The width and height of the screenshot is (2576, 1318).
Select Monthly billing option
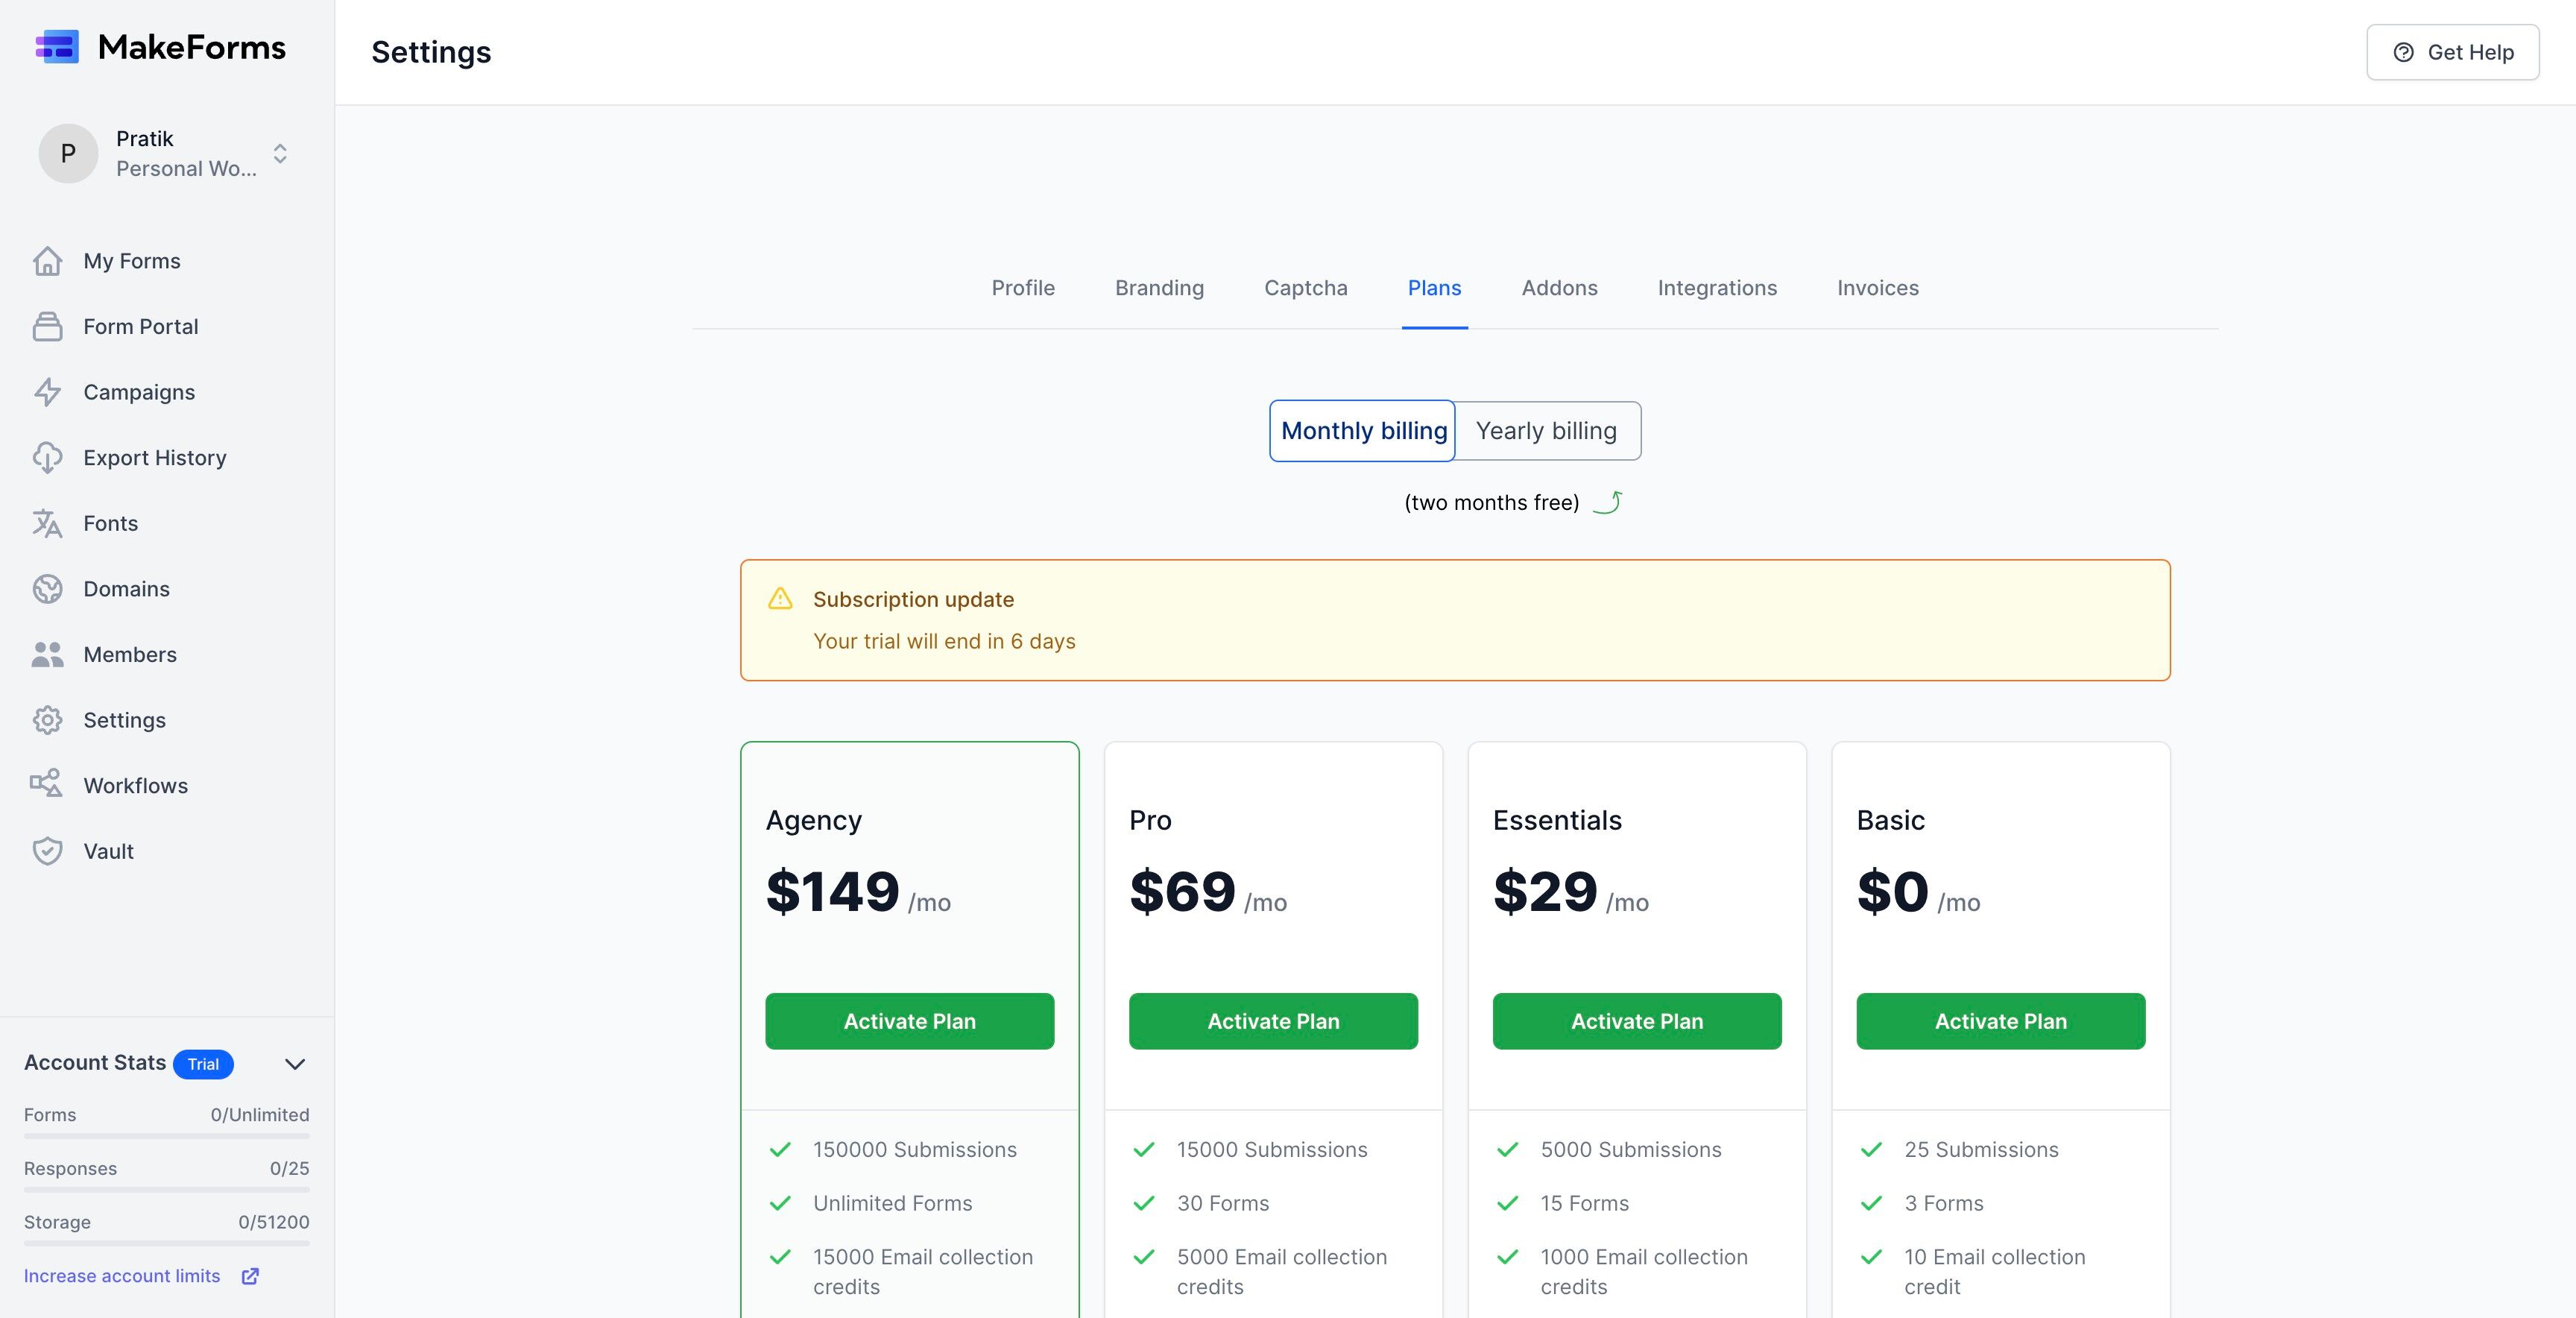coord(1362,431)
